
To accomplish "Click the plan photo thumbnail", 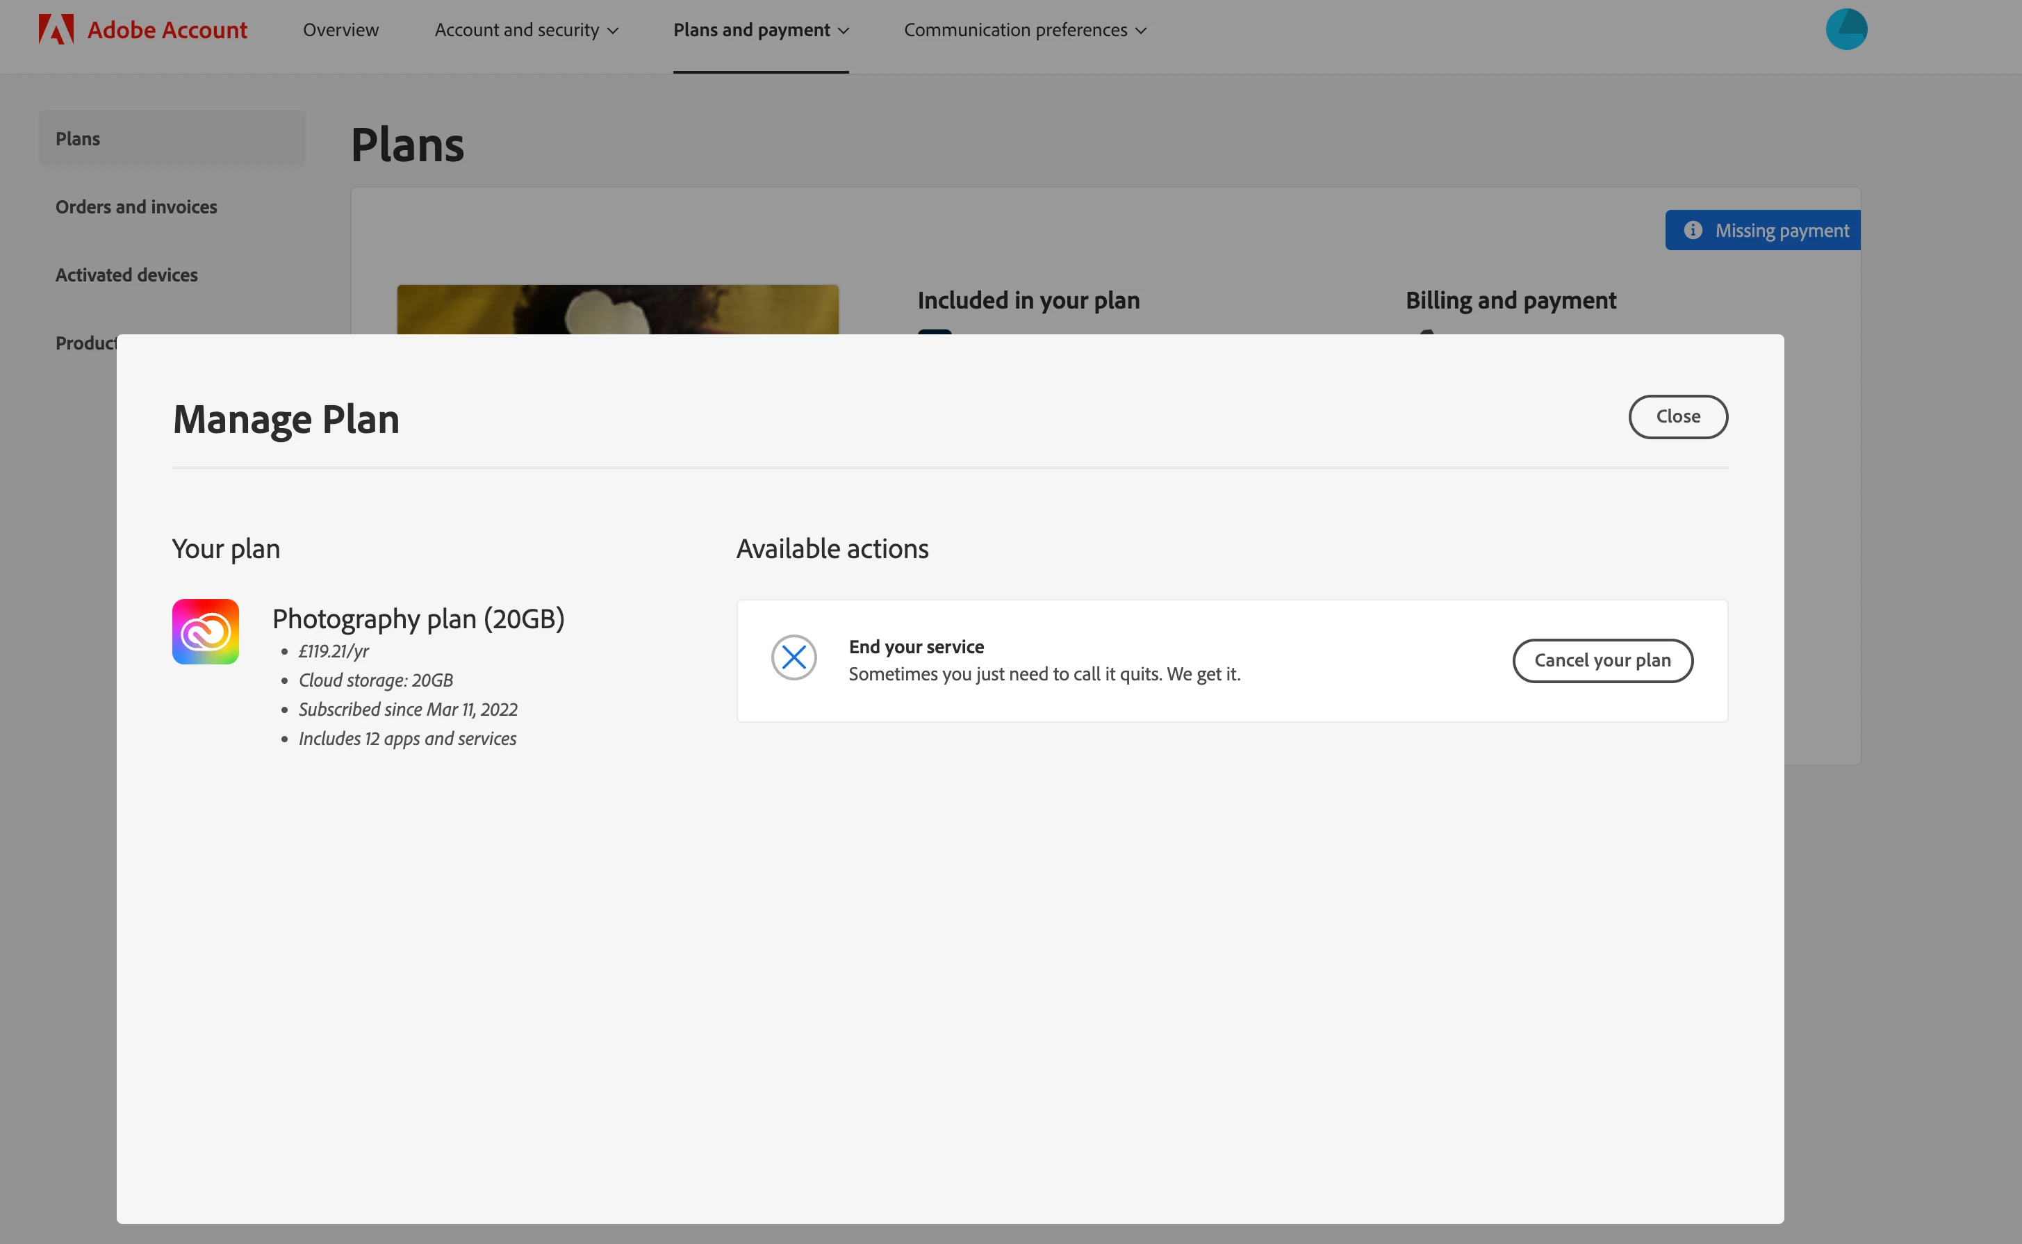I will coord(617,309).
